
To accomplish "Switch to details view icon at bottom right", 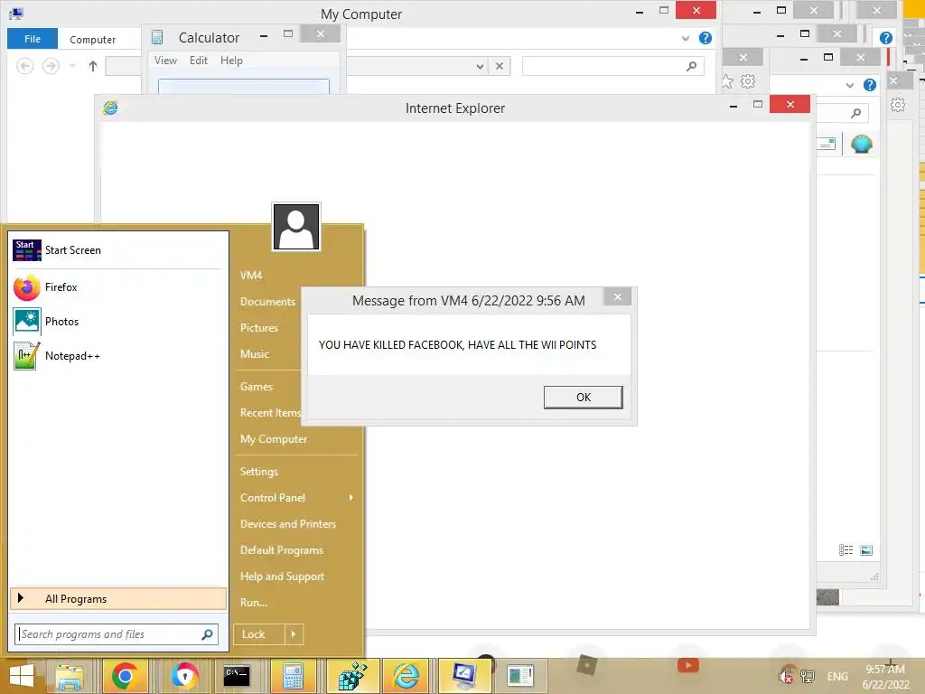I will (x=846, y=550).
